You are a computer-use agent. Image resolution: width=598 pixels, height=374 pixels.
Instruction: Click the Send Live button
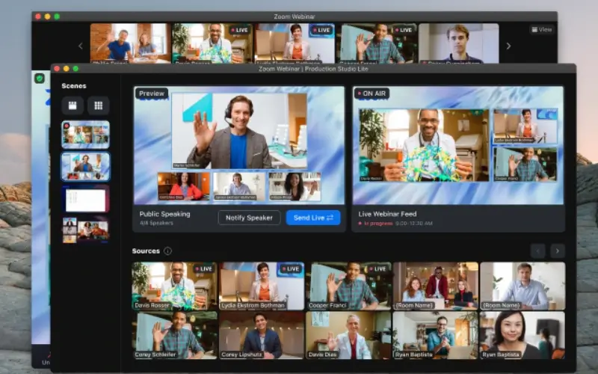pyautogui.click(x=313, y=218)
